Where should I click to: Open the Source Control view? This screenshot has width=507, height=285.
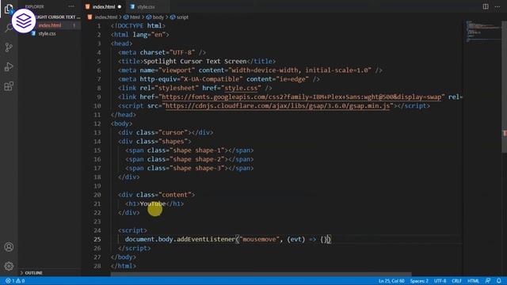(9, 47)
